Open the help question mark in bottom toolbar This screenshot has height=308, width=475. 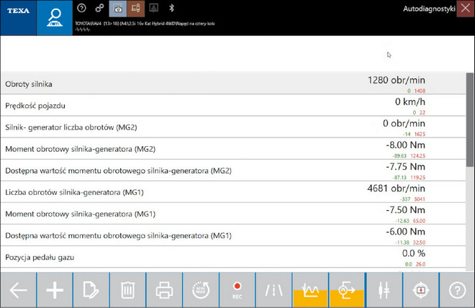[456, 290]
